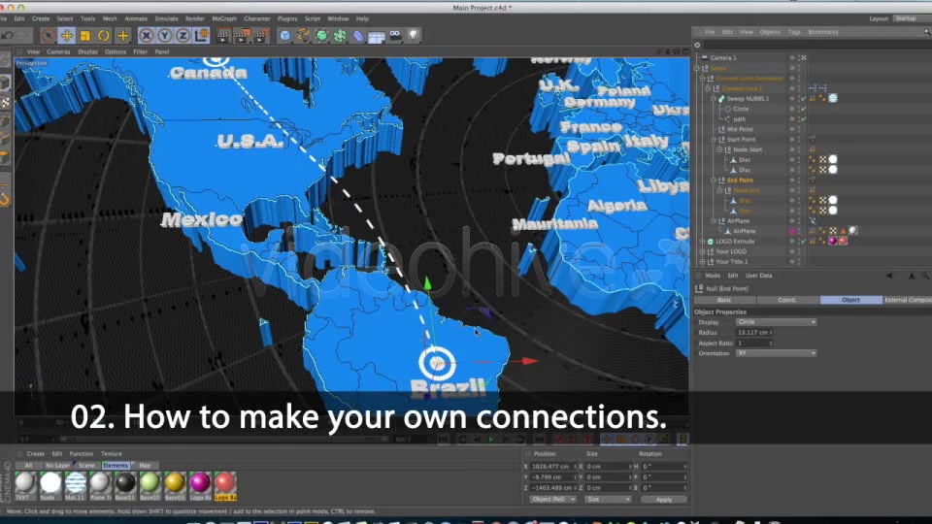Open the deformers icon
Image resolution: width=932 pixels, height=524 pixels.
pos(358,36)
